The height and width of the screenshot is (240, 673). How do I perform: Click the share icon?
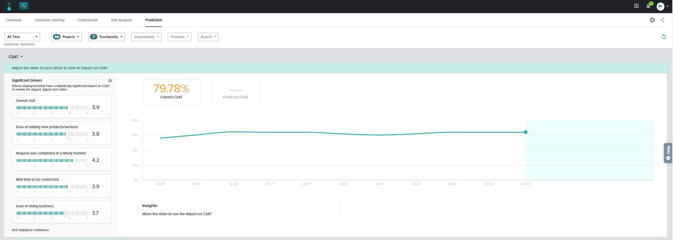coord(662,20)
